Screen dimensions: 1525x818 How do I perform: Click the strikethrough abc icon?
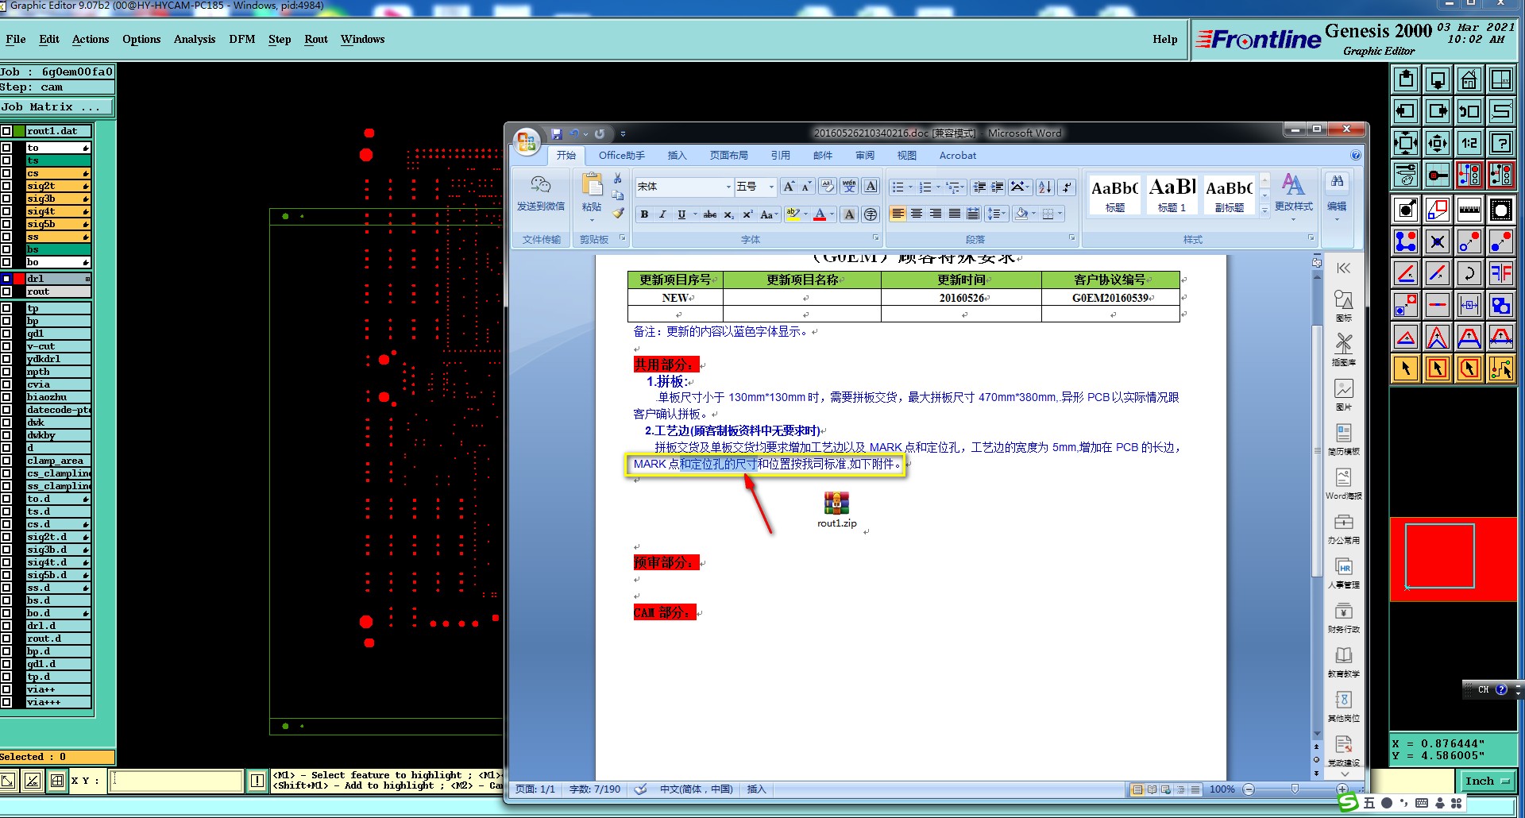710,214
